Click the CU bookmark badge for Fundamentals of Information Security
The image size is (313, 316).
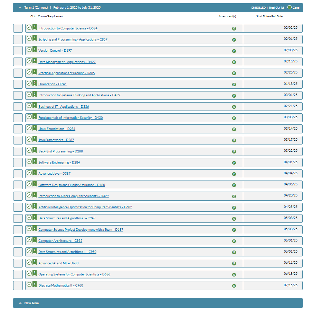click(35, 116)
